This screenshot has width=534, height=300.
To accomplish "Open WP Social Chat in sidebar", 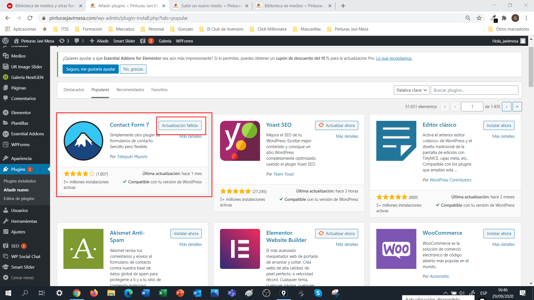I will coord(25,256).
